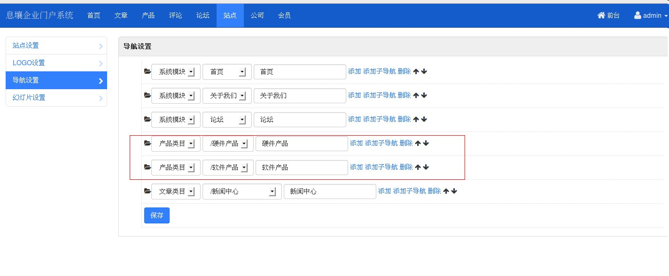
Task: Click 删除 link in the 软件产品 row
Action: tap(406, 167)
